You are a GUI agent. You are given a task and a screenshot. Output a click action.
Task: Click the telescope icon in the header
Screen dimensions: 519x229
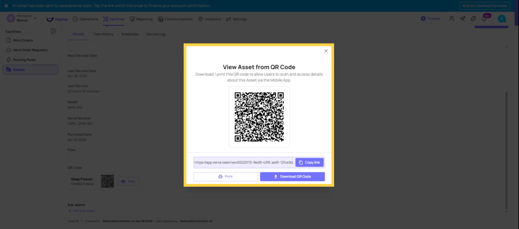[463, 19]
